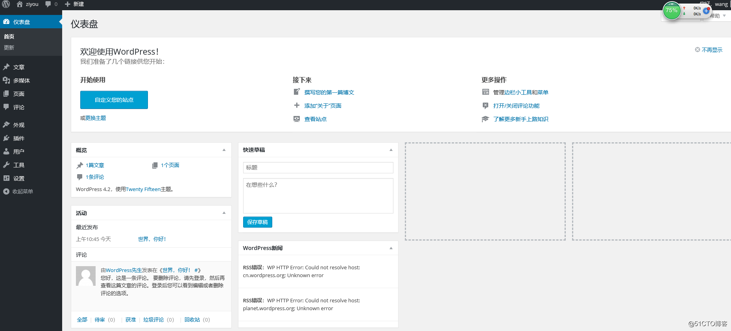Image resolution: width=731 pixels, height=331 pixels.
Task: Click 打开/关闭评论功能 link
Action: [516, 106]
